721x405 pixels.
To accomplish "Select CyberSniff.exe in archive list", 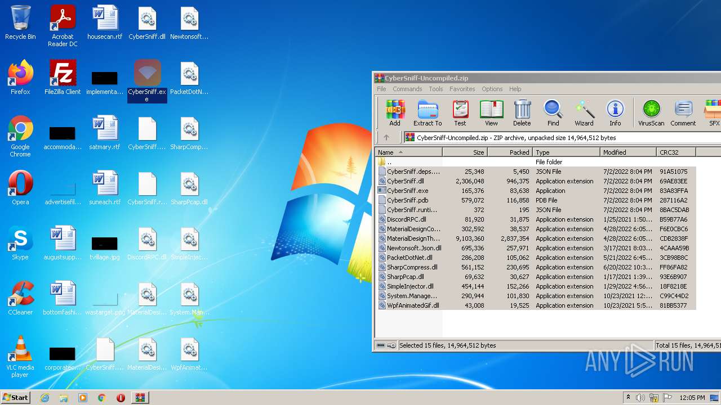I will (536, 191).
